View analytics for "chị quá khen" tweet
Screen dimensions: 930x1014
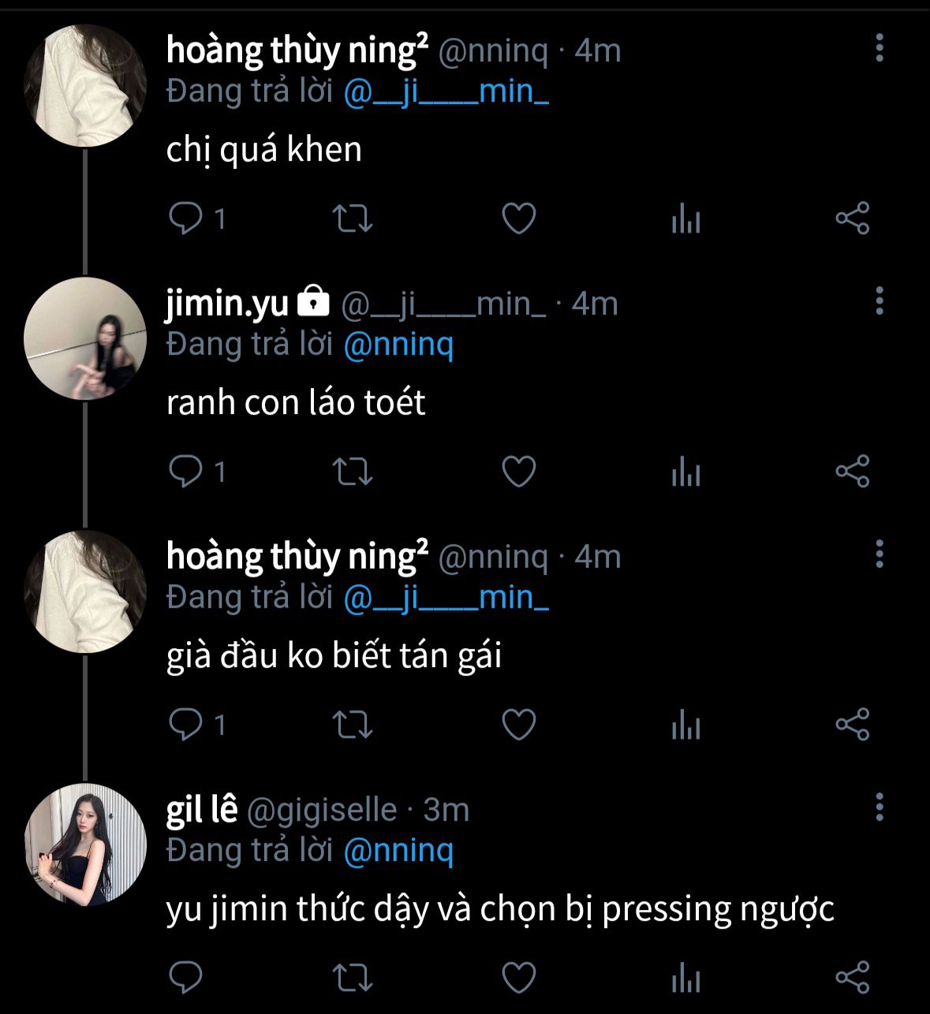tap(685, 218)
